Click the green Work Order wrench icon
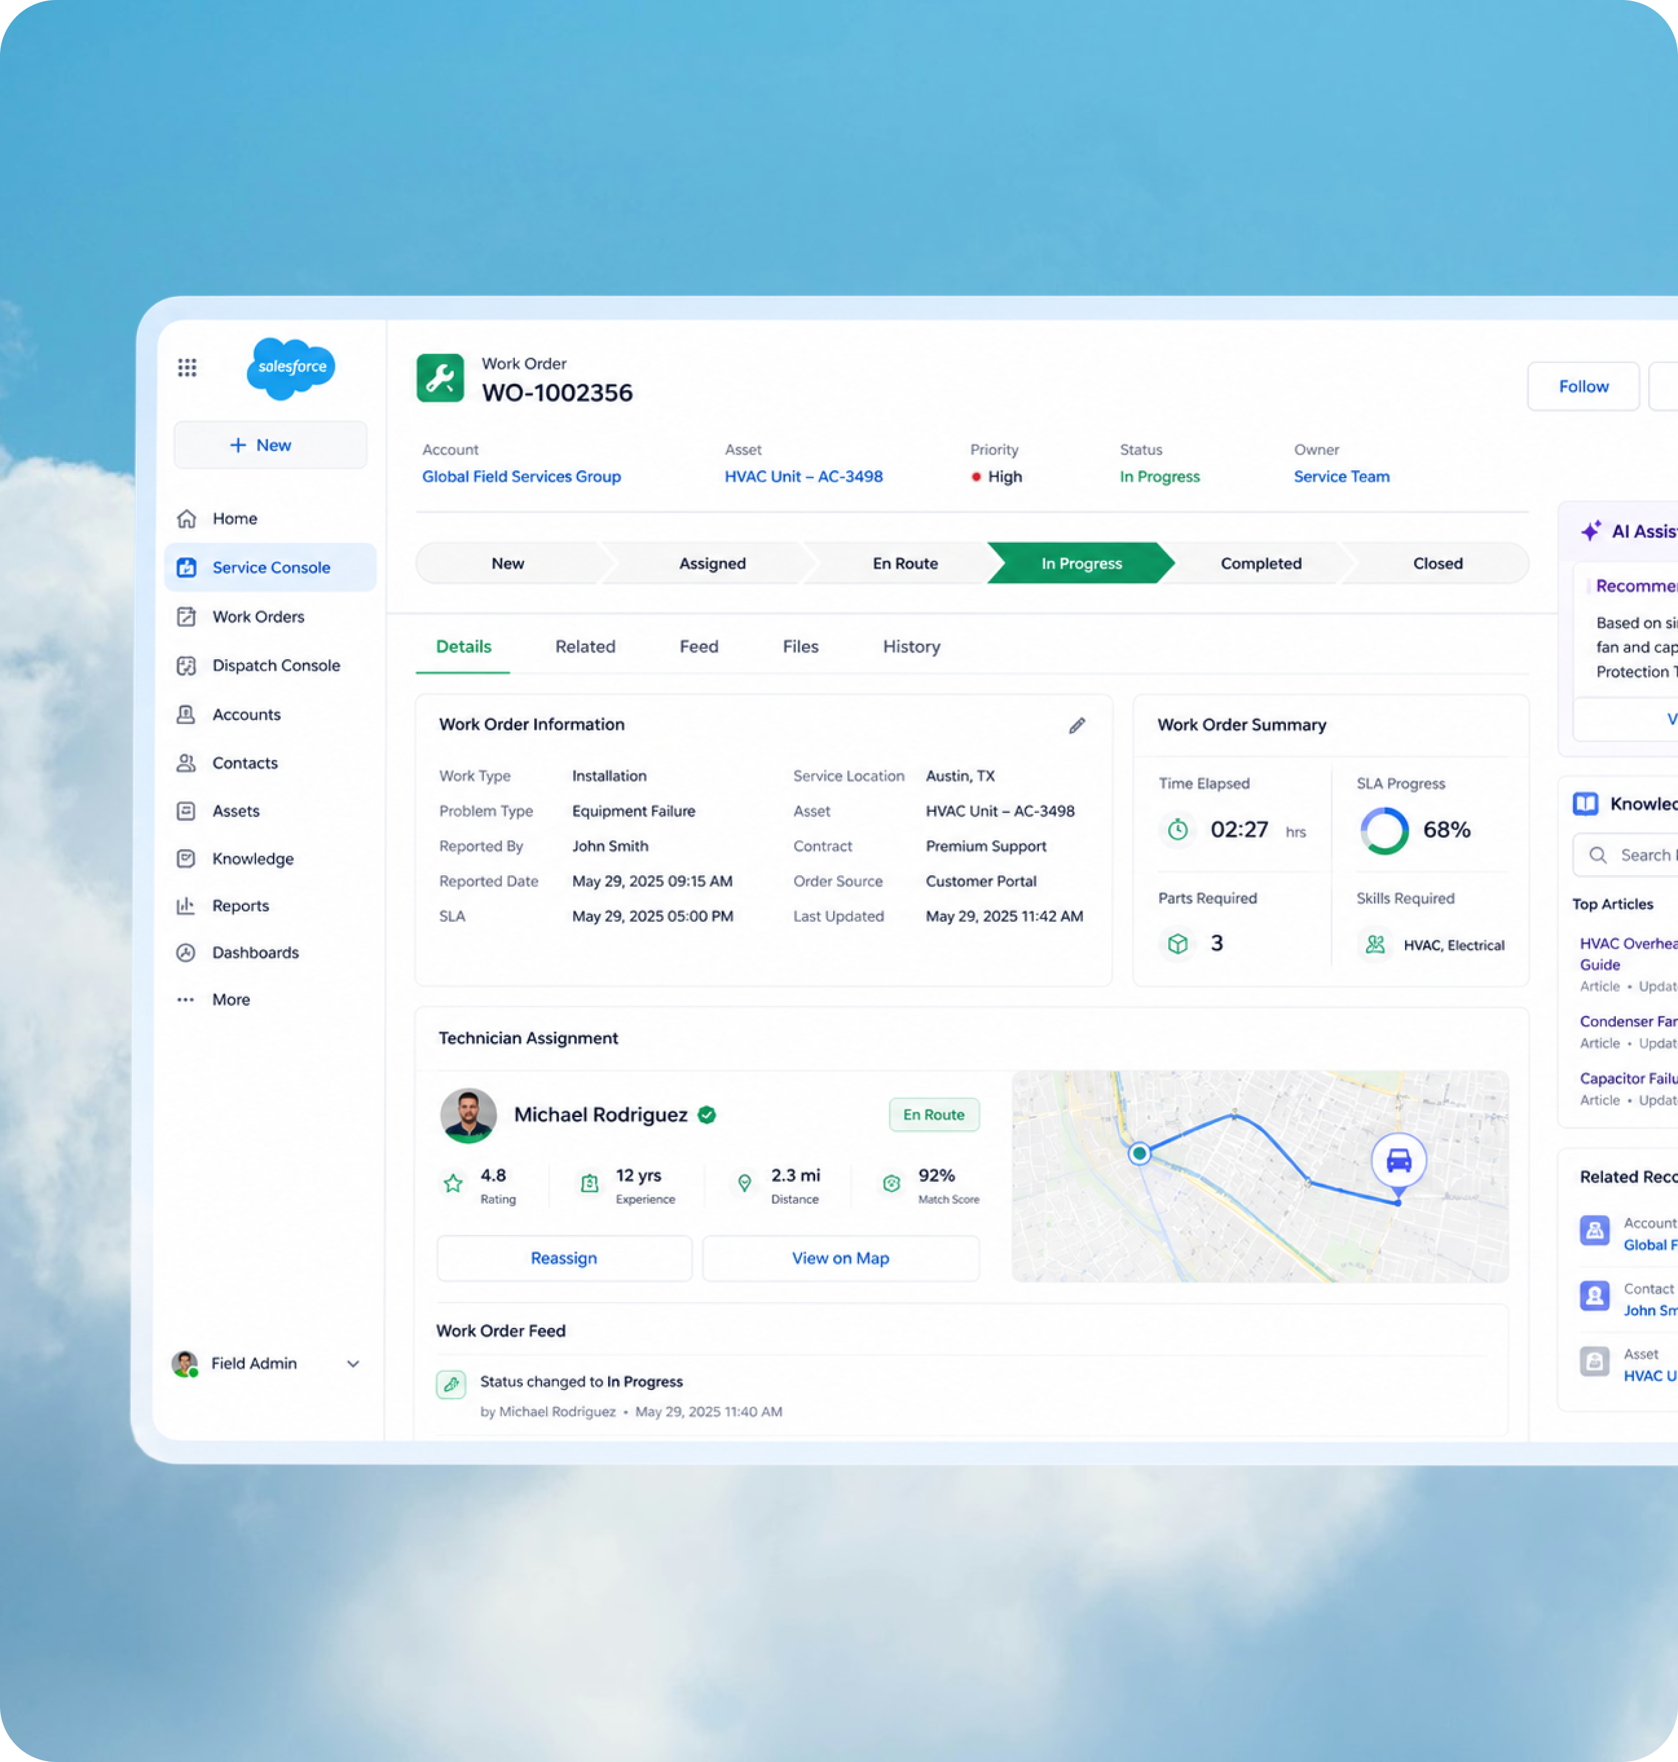The image size is (1678, 1762). 440,378
